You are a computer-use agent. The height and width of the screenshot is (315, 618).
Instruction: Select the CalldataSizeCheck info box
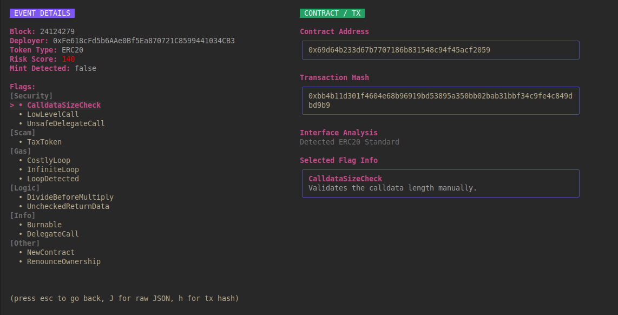(440, 183)
